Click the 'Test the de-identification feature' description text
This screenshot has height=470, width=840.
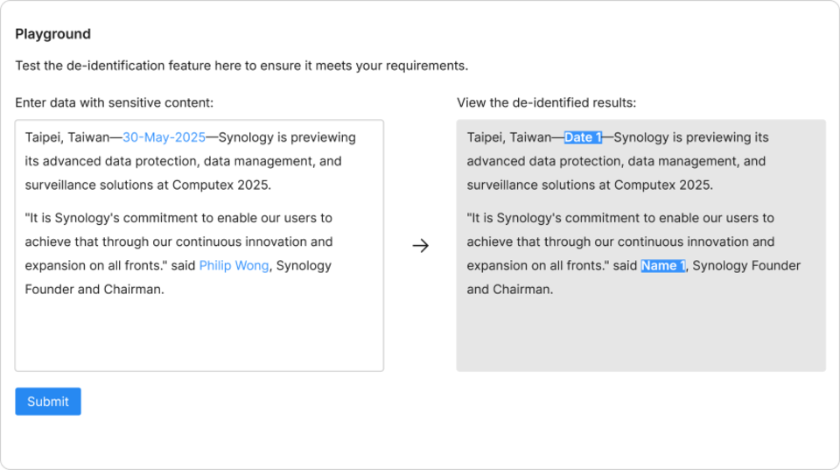(241, 66)
